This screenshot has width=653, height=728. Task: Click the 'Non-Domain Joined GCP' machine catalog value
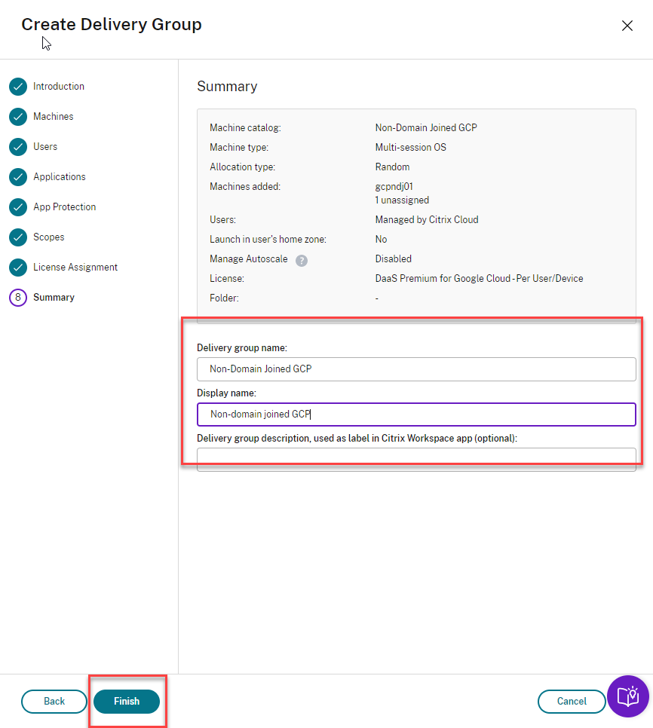tap(426, 127)
